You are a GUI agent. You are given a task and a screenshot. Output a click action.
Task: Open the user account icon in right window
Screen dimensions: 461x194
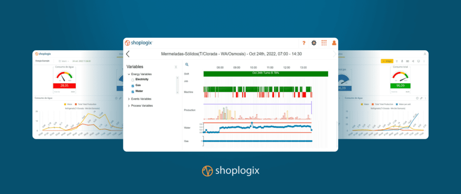click(x=425, y=54)
